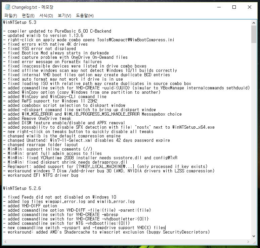
Task: Click line about wimgapi_error.log log files
Action: tap(69, 201)
